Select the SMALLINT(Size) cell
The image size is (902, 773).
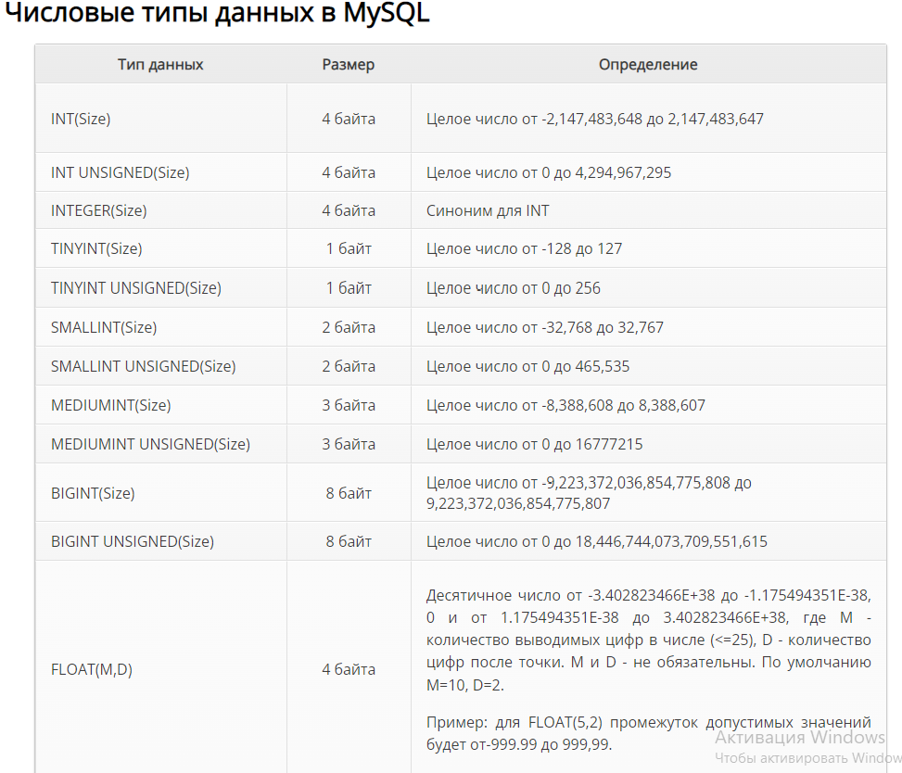[x=161, y=327]
